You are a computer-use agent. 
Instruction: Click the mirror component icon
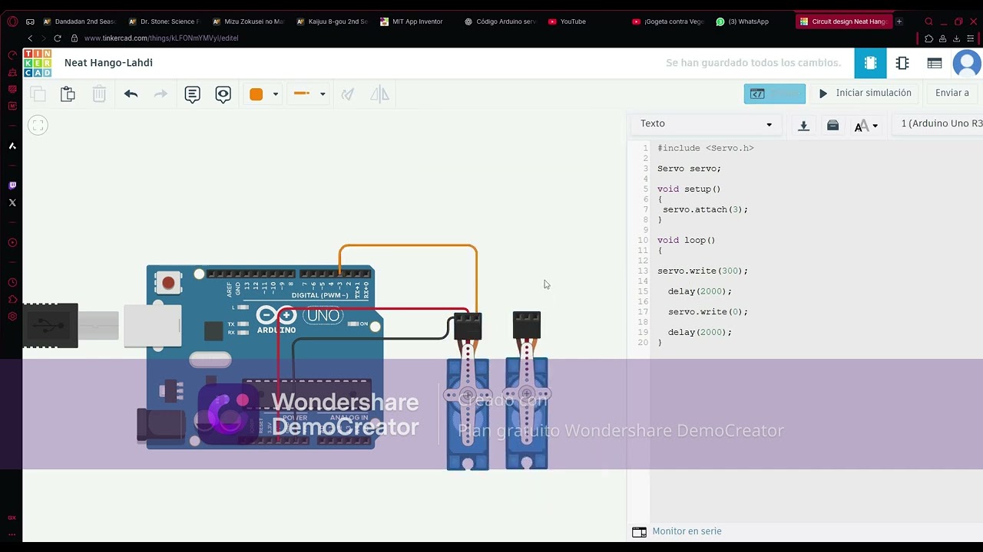coord(379,94)
